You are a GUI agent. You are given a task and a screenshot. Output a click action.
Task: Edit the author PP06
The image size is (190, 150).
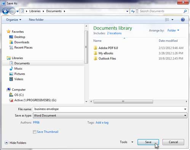[36, 123]
